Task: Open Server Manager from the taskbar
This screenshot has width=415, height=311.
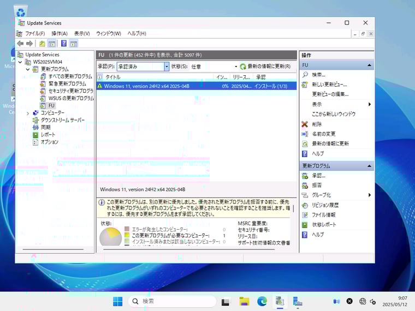Action: (x=298, y=301)
